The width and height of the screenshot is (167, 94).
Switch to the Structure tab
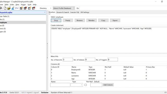(x=52, y=12)
